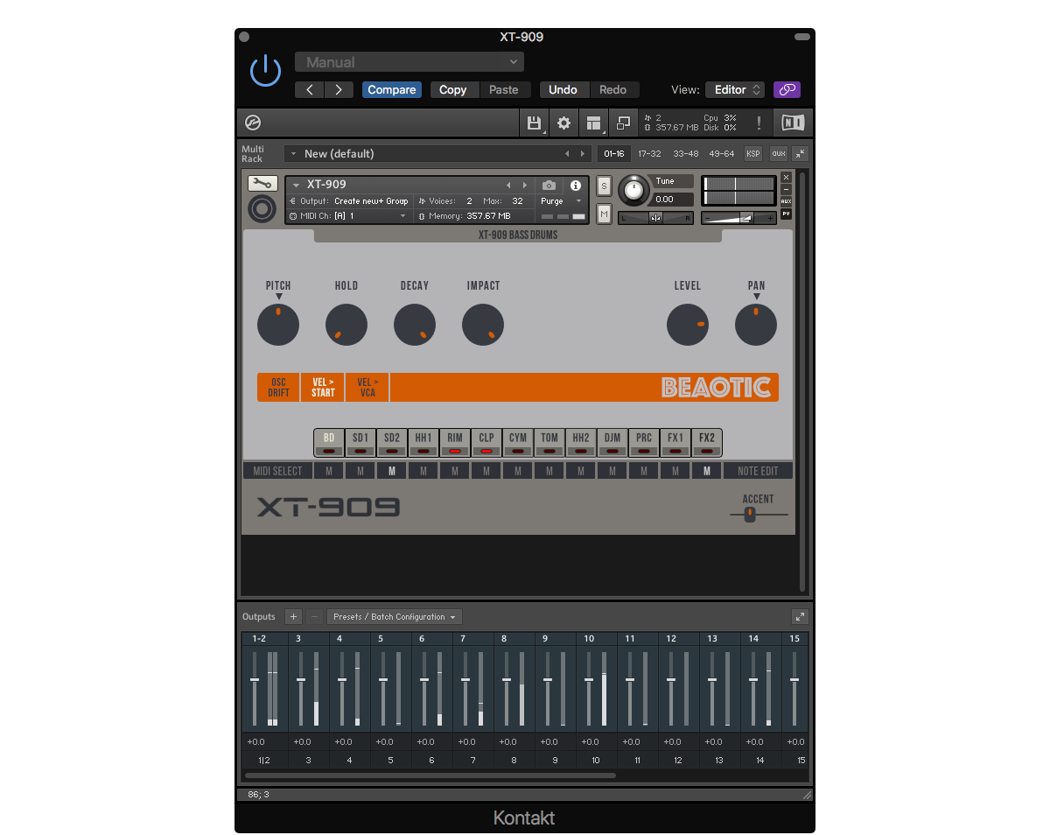Viewport: 1050px width, 835px height.
Task: Collapse the multi rack with the arrows icon
Action: point(800,154)
